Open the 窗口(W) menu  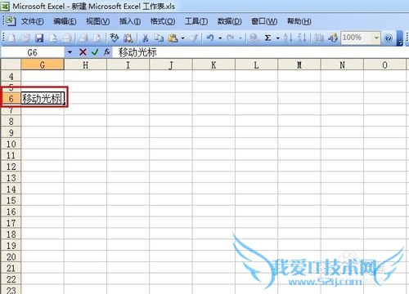pos(264,21)
